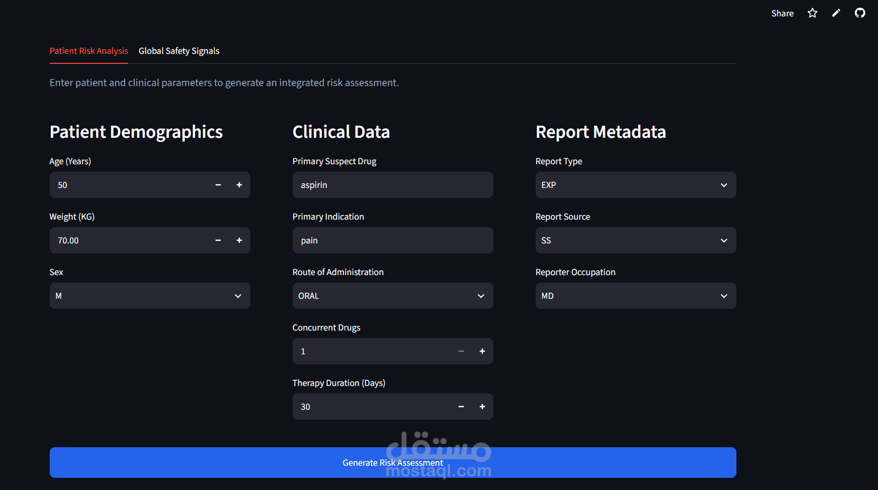Image resolution: width=878 pixels, height=490 pixels.
Task: Click Generate Risk Assessment button
Action: click(393, 463)
